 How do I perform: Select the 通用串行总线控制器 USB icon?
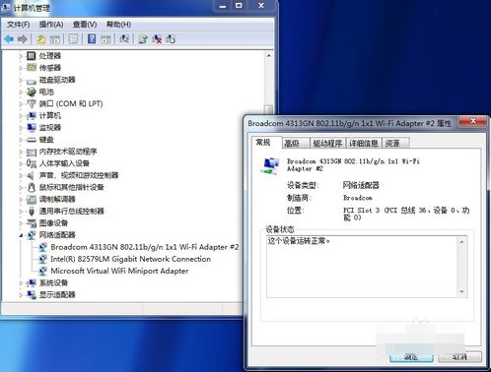(x=32, y=211)
